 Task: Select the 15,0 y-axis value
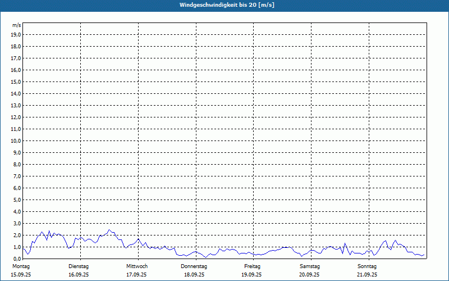tap(16, 81)
